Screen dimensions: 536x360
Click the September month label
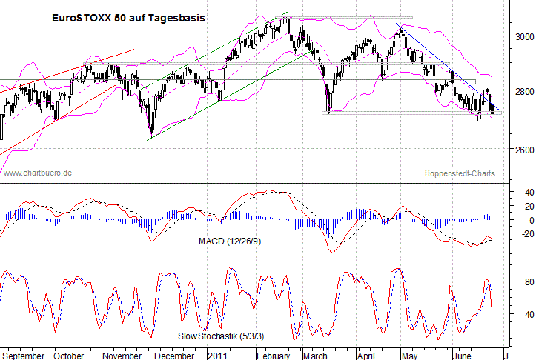click(24, 356)
